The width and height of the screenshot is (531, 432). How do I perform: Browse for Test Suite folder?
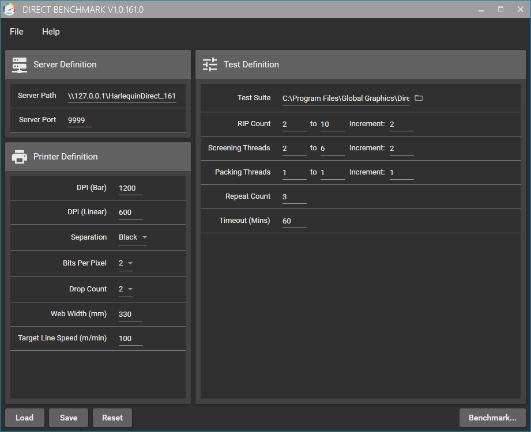point(419,98)
